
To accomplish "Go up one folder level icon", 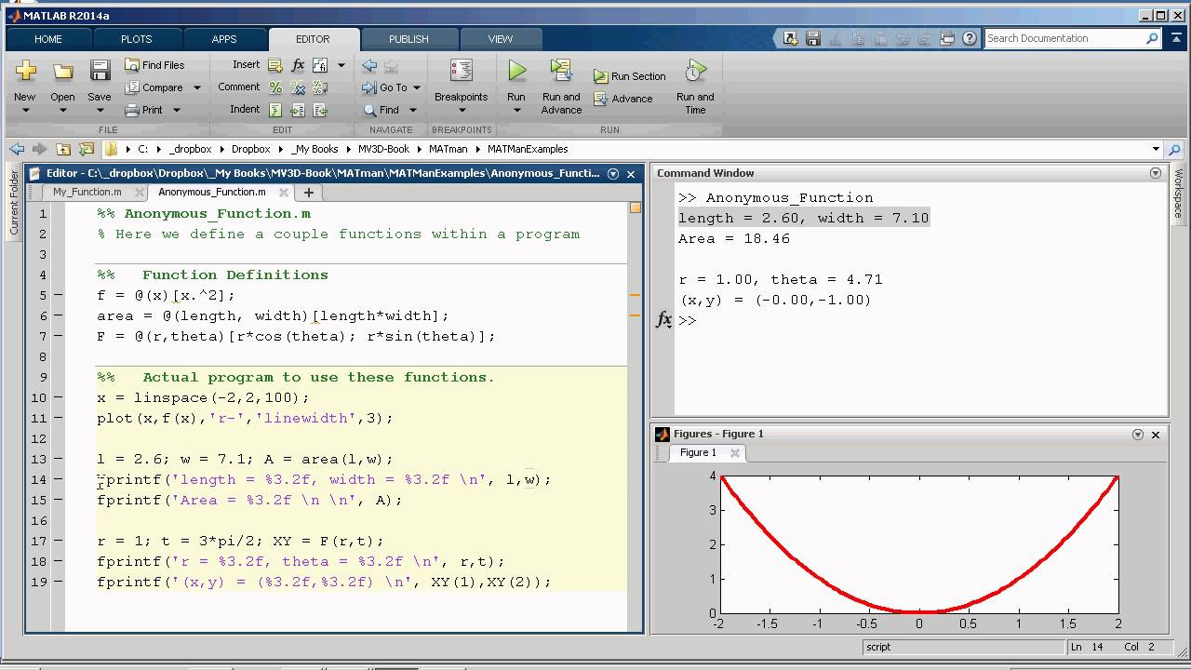I will click(x=63, y=149).
